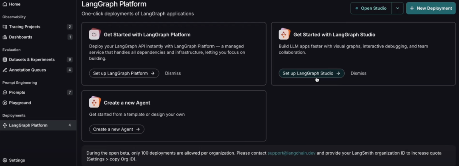This screenshot has height=166, width=459.
Task: Click the Prompt Engineering section label
Action: [20, 83]
